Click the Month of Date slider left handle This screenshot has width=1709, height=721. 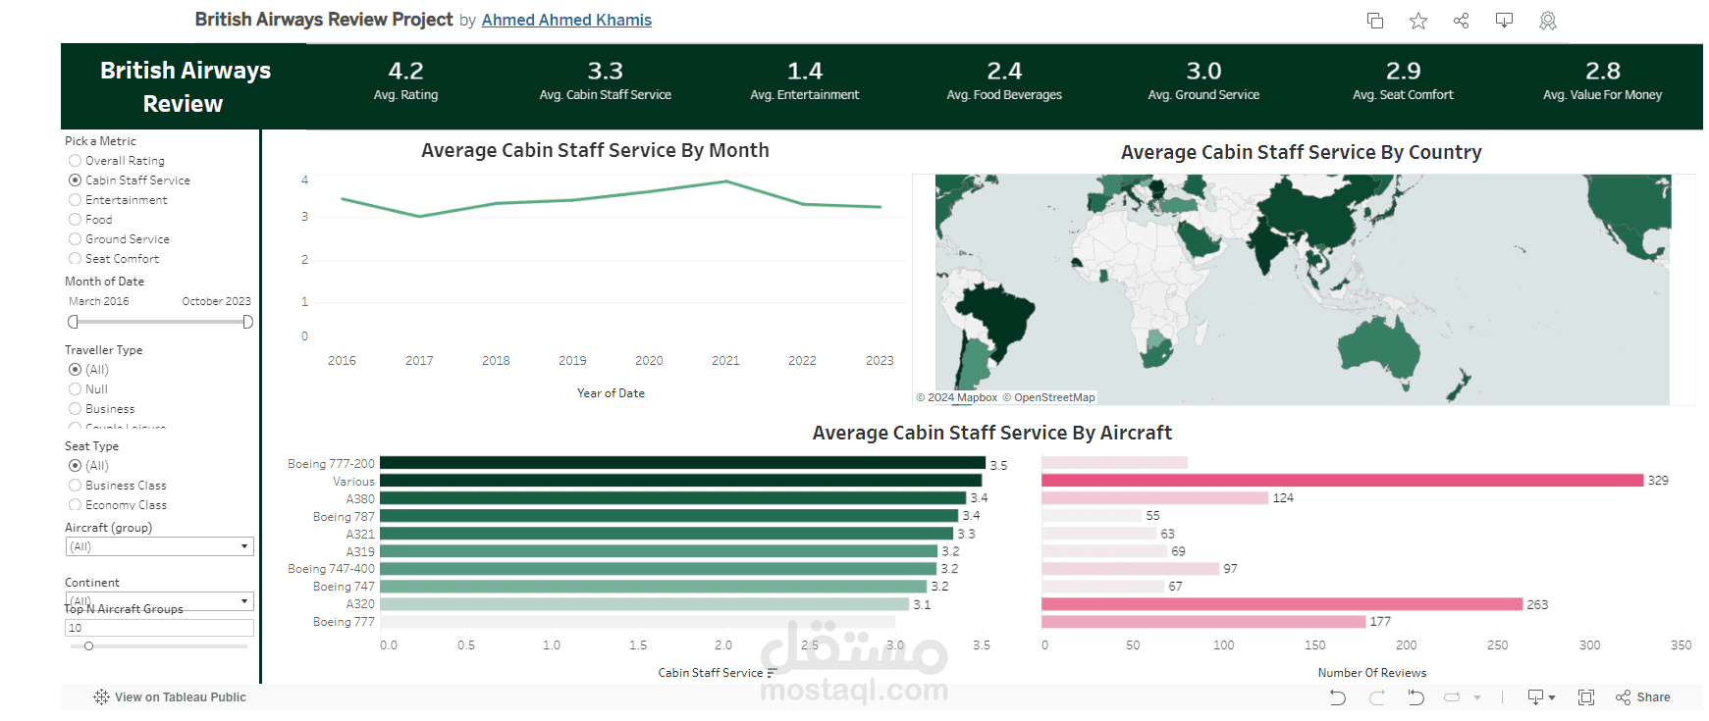coord(73,322)
